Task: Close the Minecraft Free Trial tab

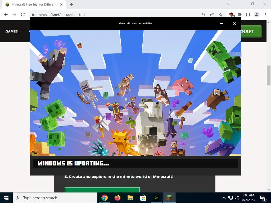Action: pyautogui.click(x=61, y=4)
